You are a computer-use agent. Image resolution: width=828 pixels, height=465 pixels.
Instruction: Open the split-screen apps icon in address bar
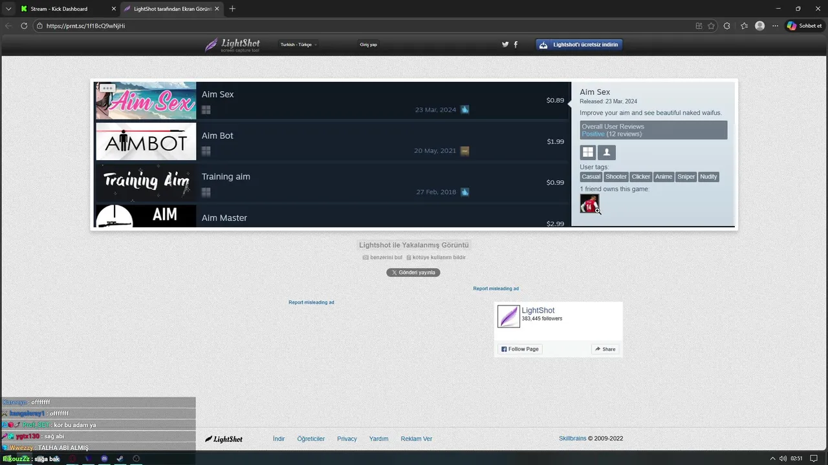coord(699,26)
